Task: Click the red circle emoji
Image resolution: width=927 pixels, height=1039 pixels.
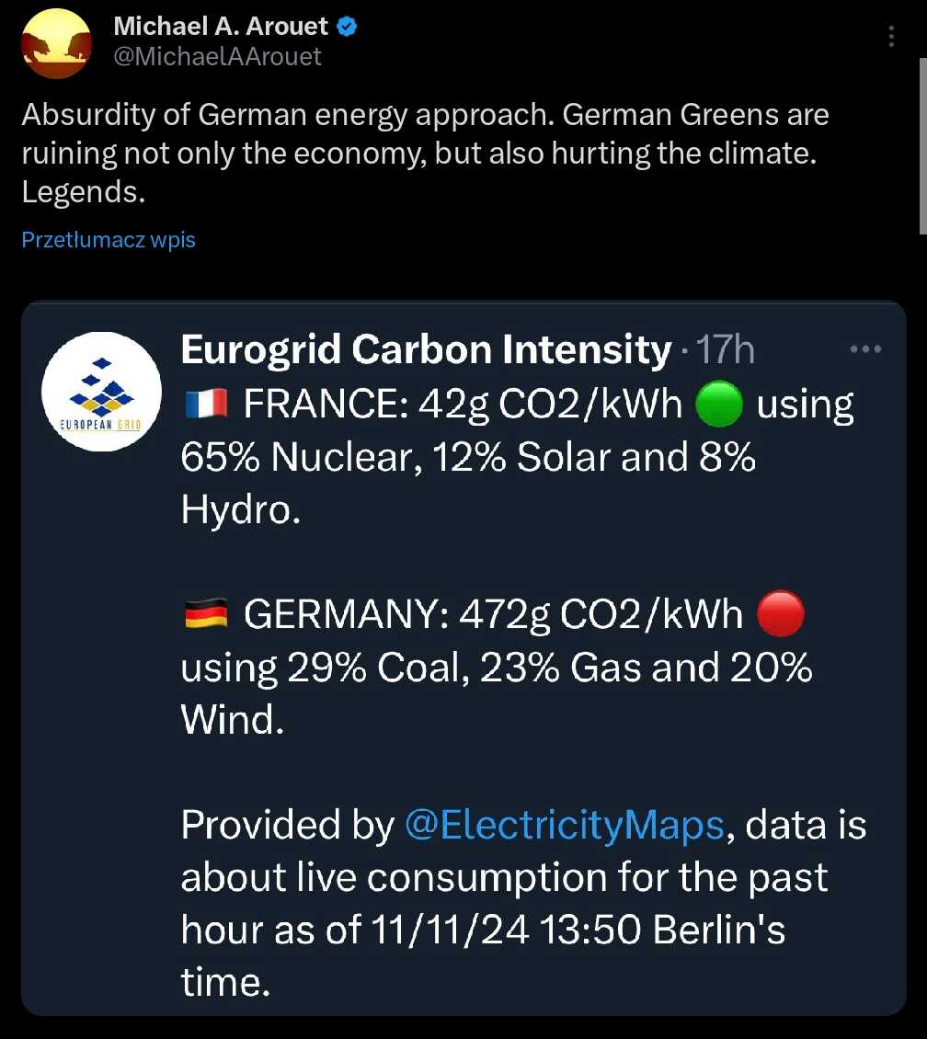Action: click(x=781, y=613)
